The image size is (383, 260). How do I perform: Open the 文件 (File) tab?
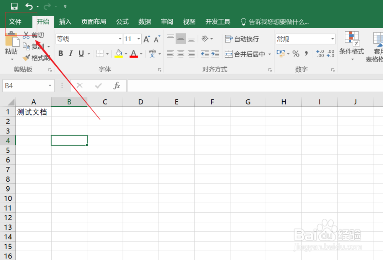[15, 22]
